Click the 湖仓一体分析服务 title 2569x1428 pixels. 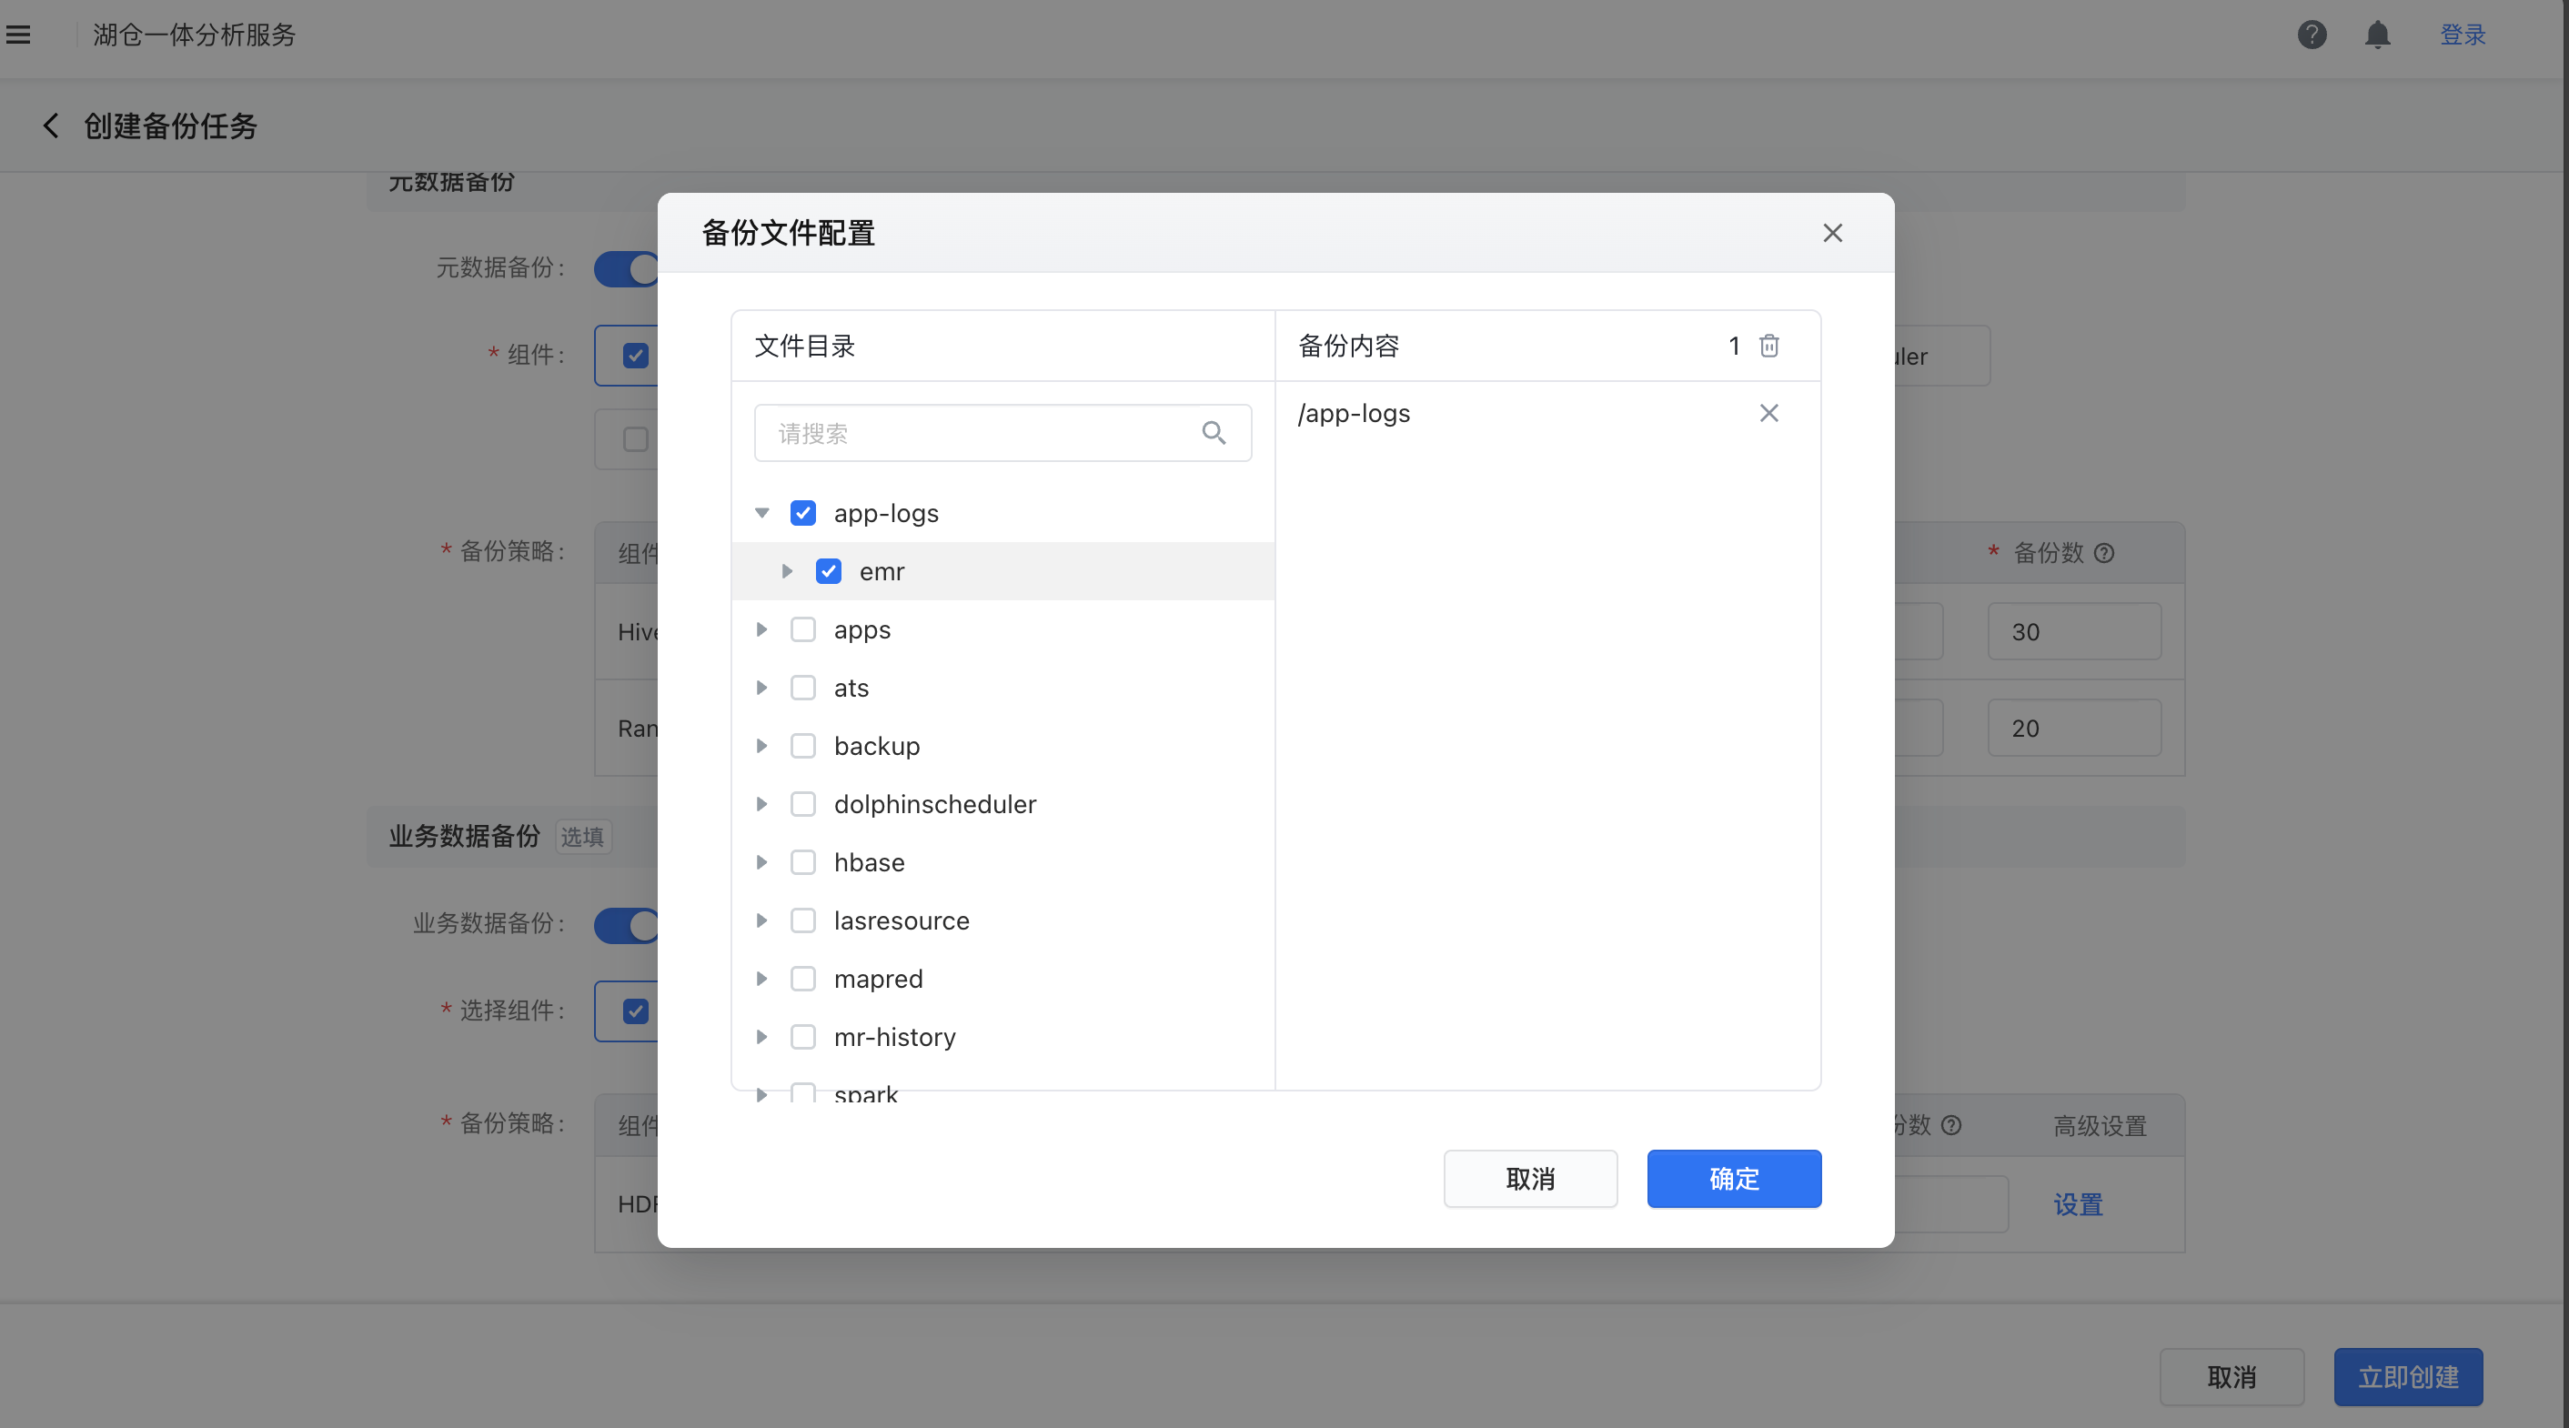(195, 35)
